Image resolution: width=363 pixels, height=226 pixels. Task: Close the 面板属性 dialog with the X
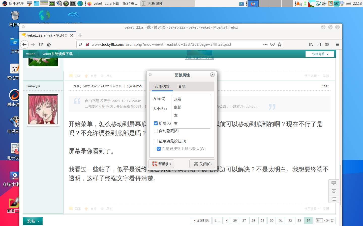click(212, 75)
